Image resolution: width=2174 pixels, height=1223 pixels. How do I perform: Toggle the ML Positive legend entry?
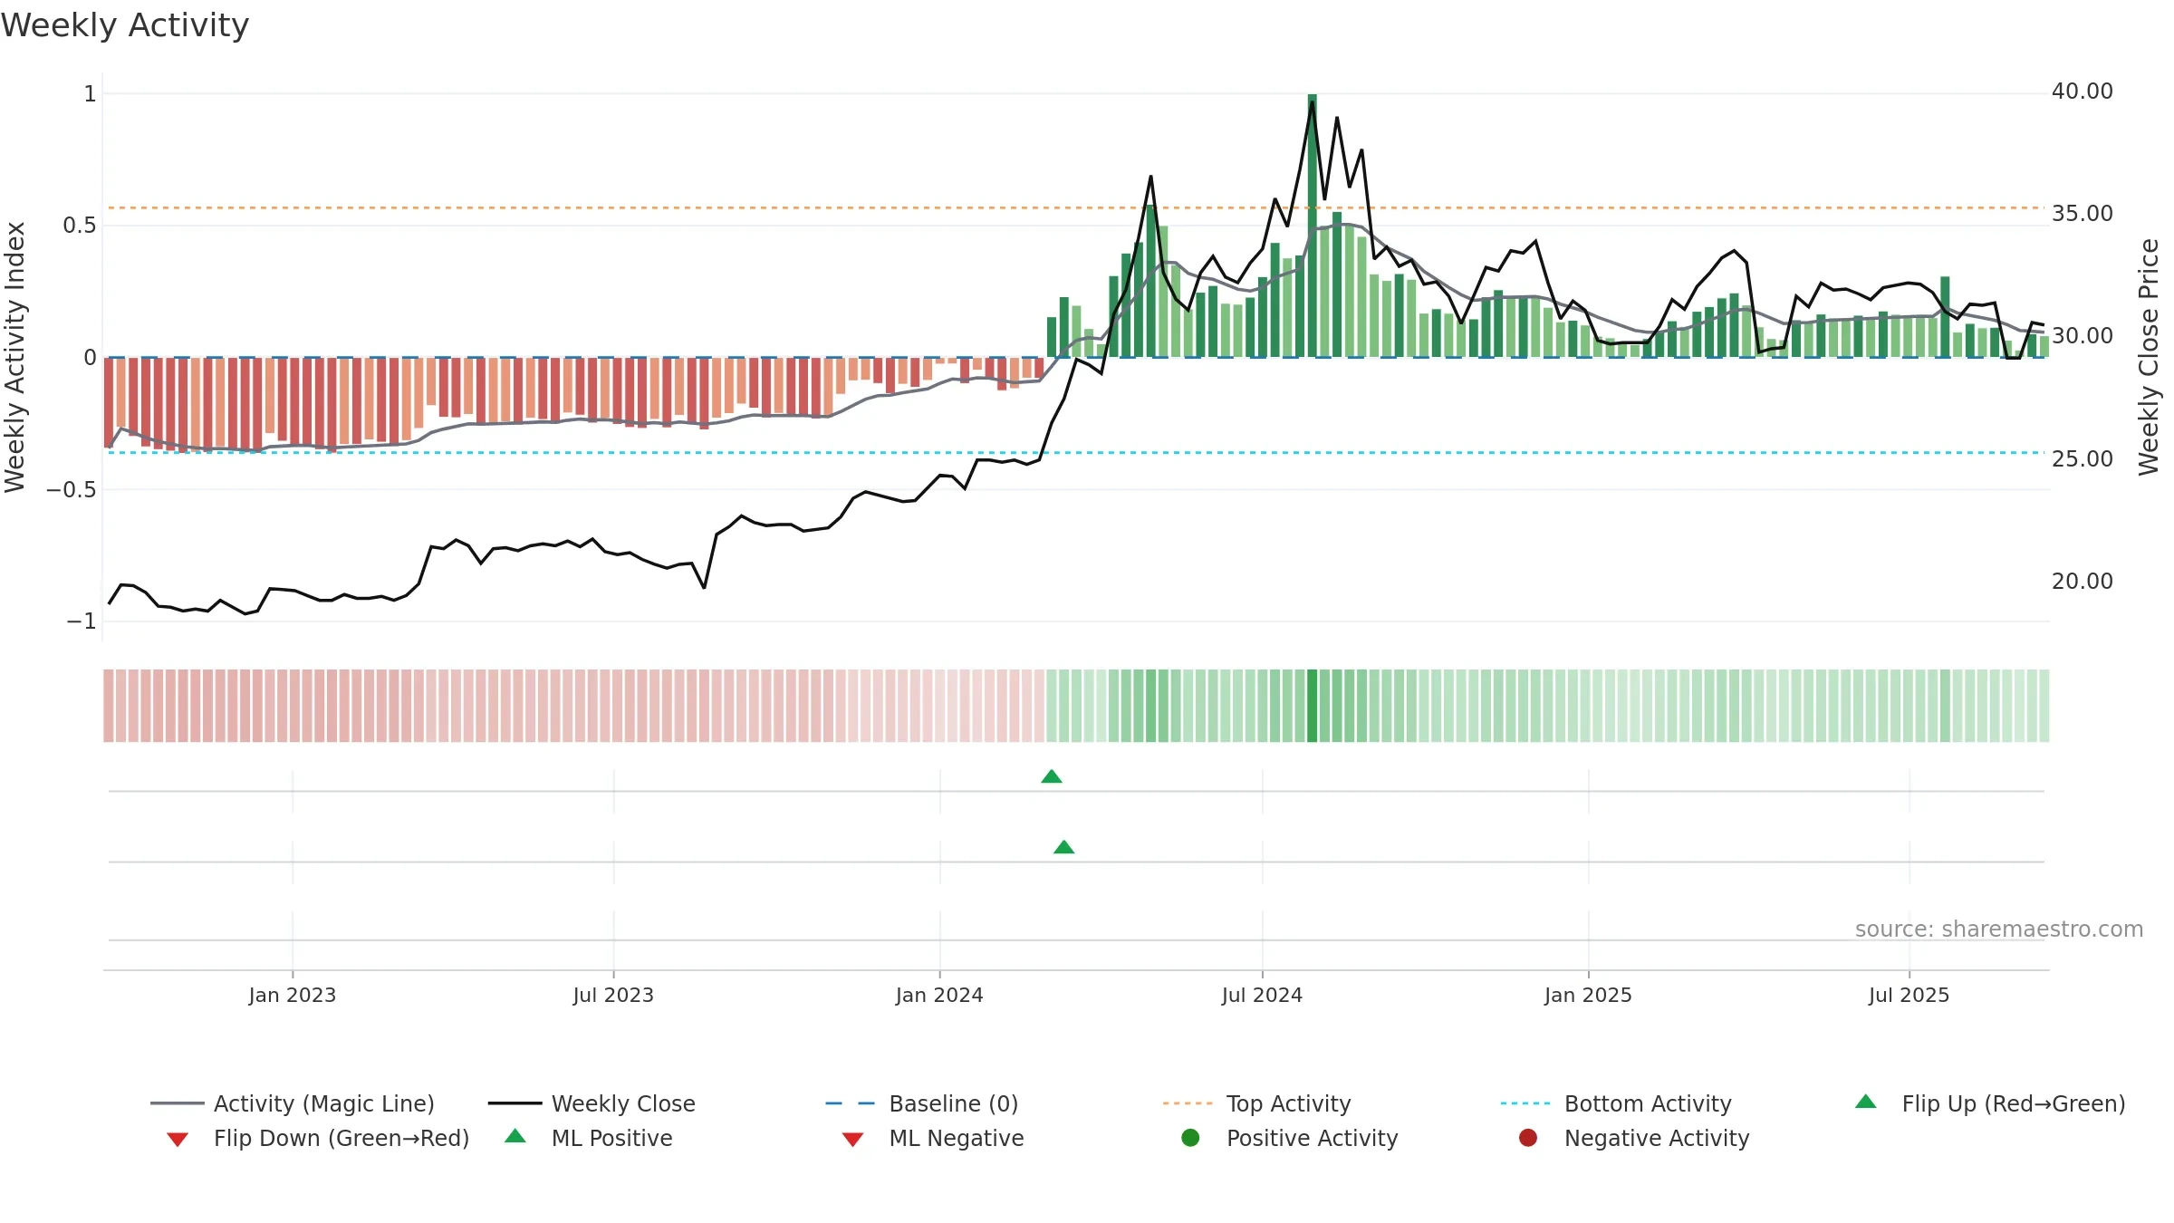[589, 1138]
